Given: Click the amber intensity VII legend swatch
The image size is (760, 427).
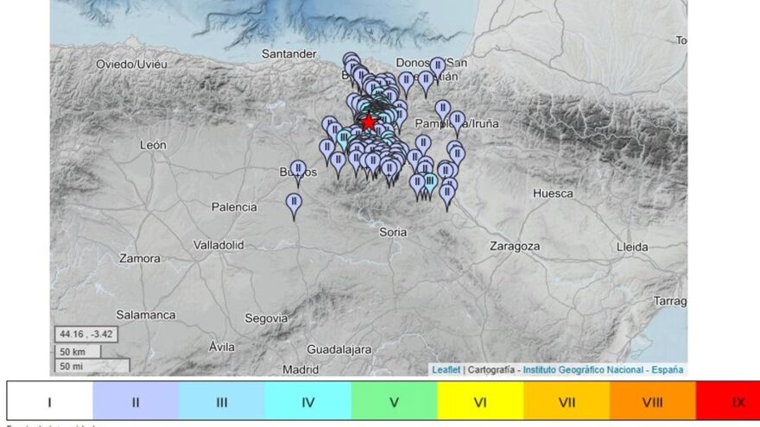Looking at the screenshot, I should click(x=567, y=401).
